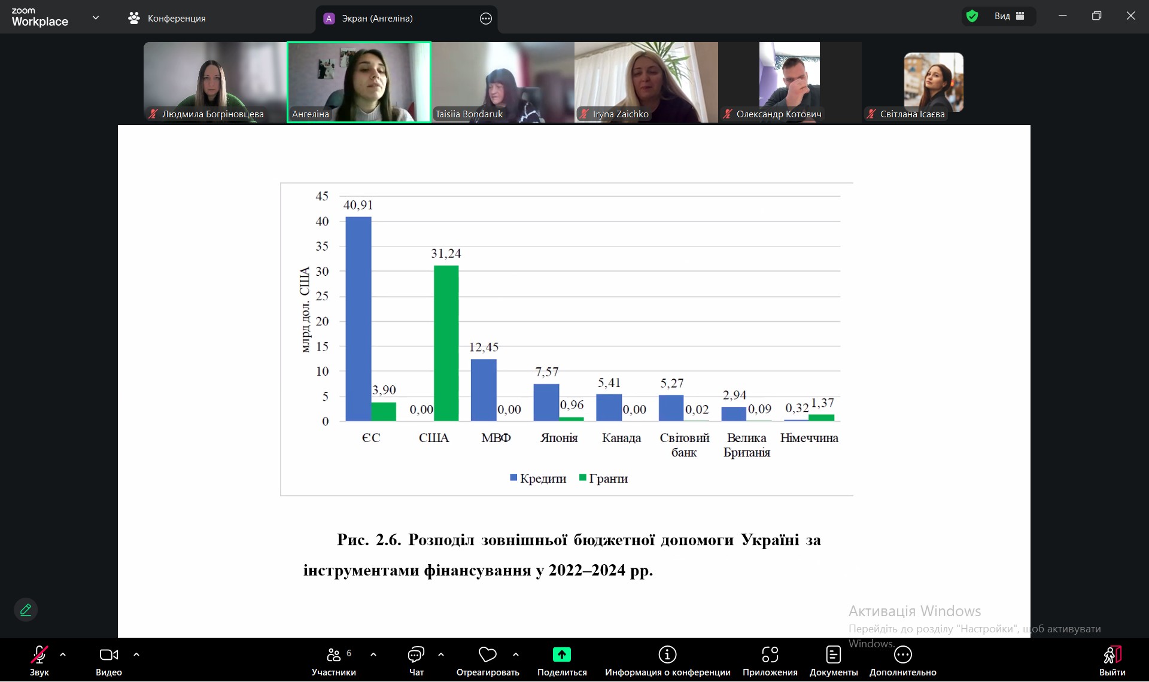Image resolution: width=1149 pixels, height=682 pixels.
Task: Click the Выйти leave meeting button
Action: click(1112, 655)
